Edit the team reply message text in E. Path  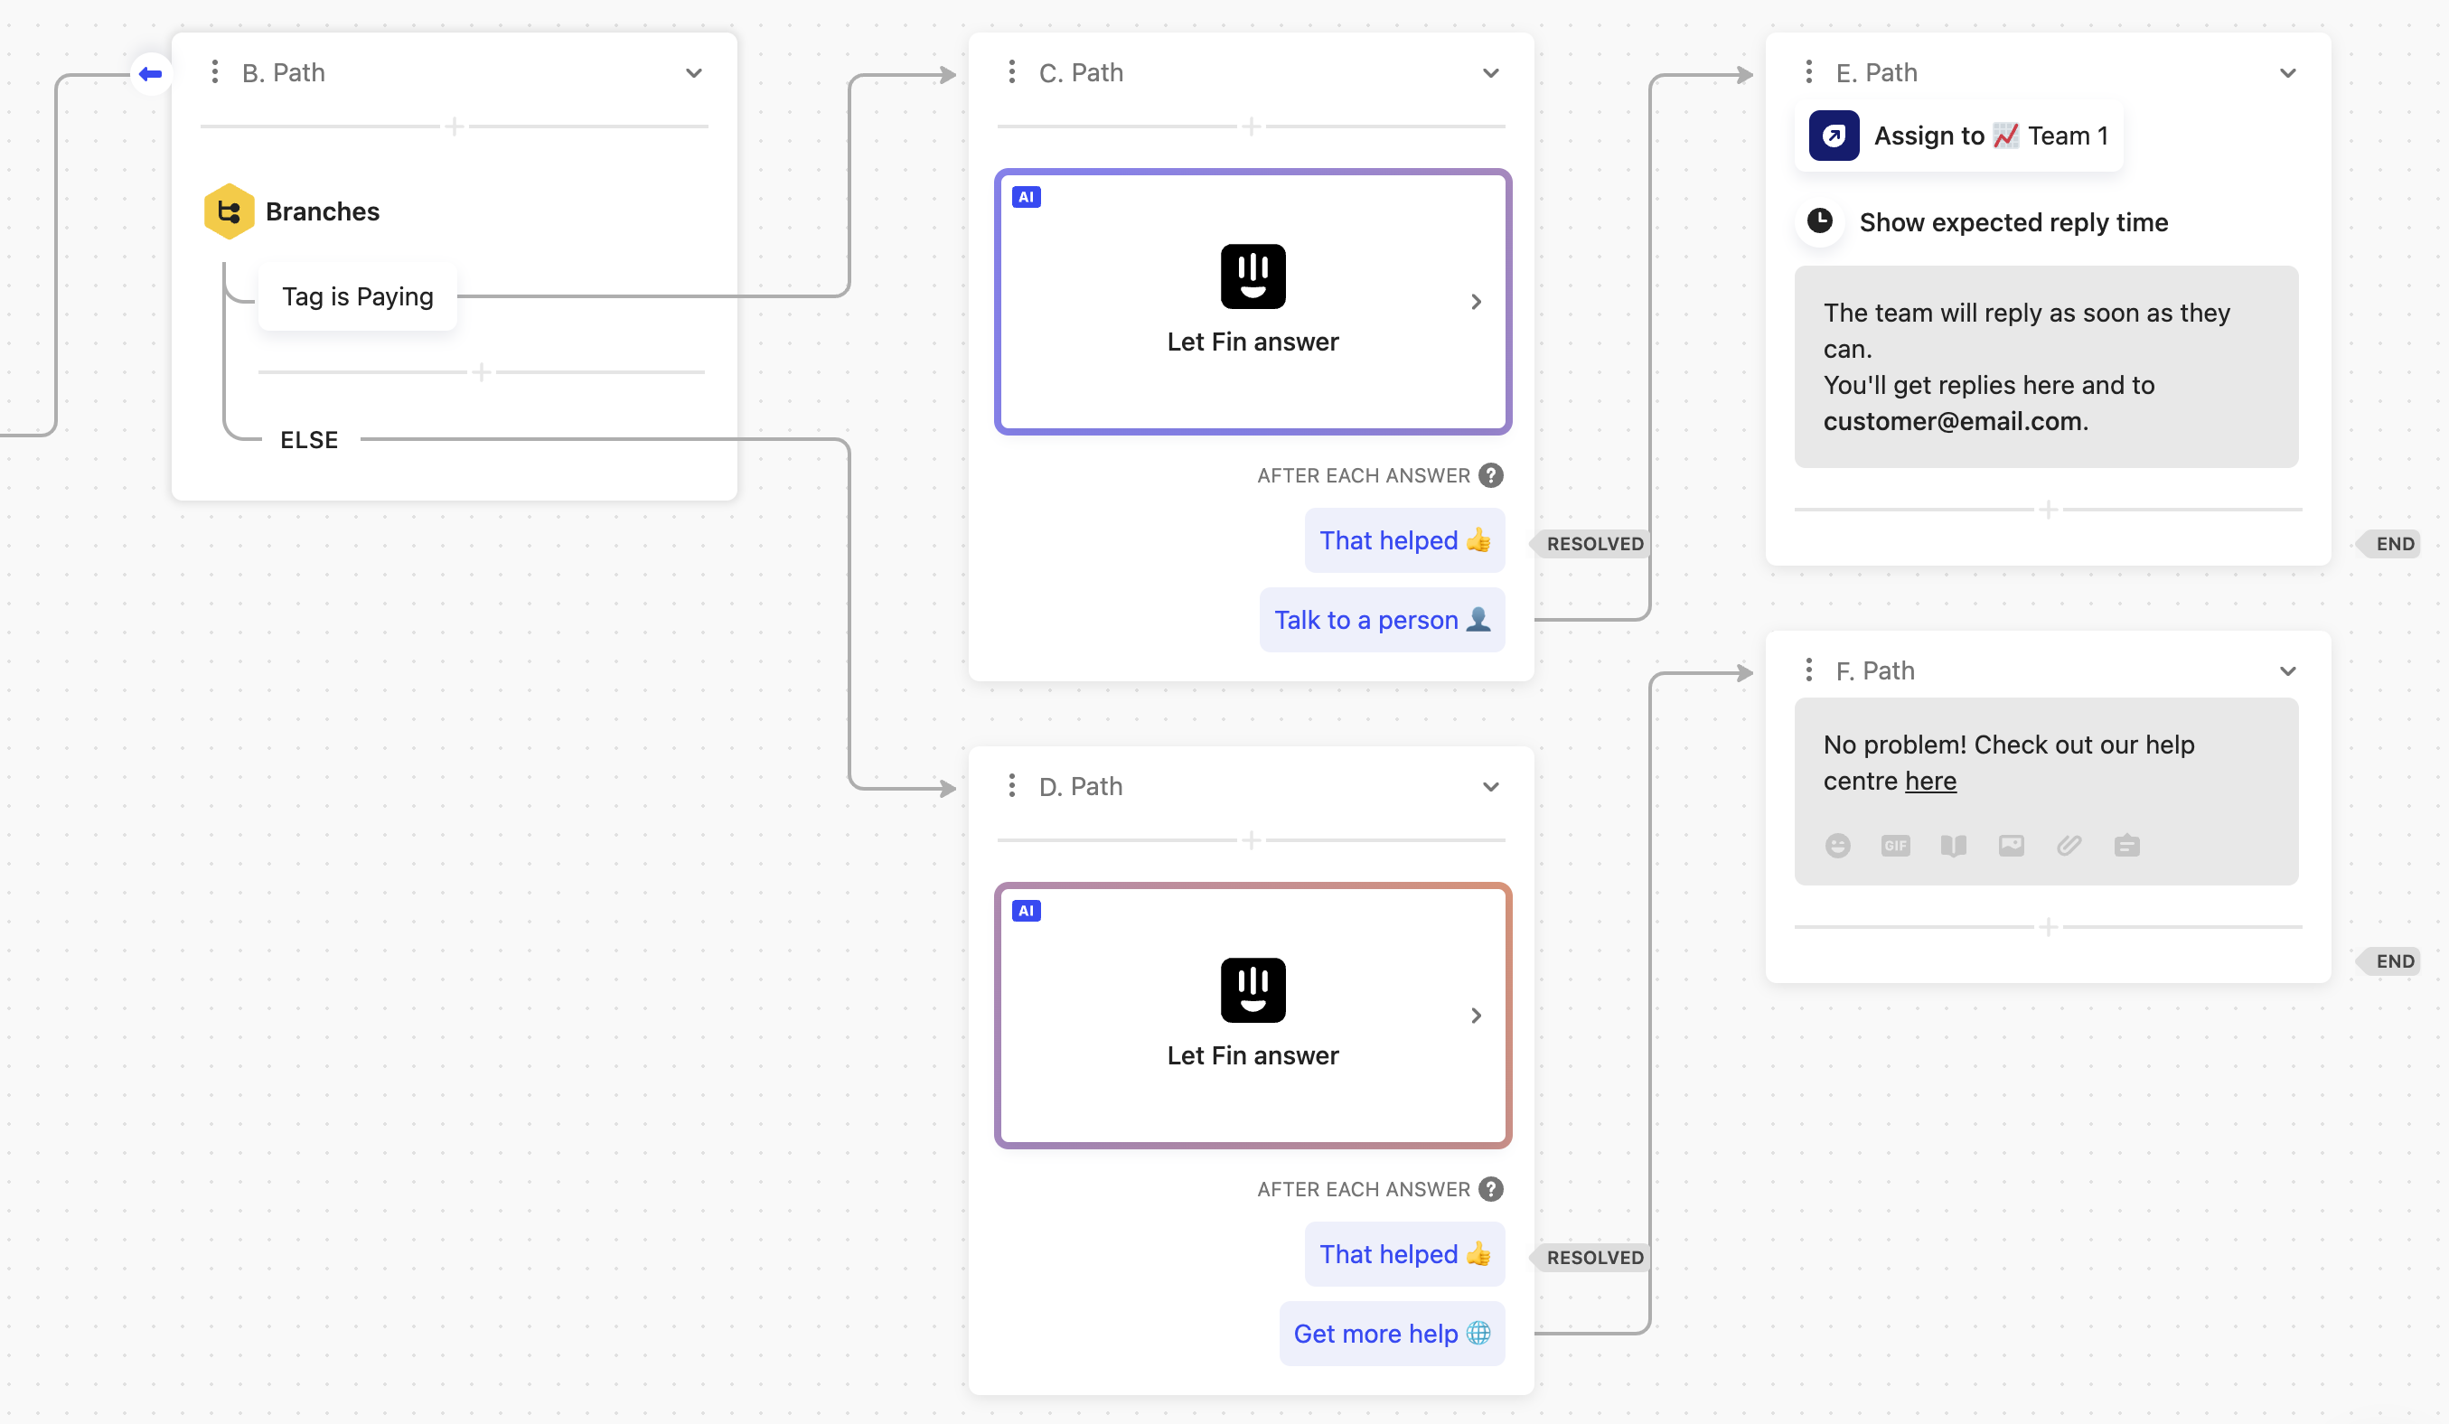pyautogui.click(x=2046, y=367)
